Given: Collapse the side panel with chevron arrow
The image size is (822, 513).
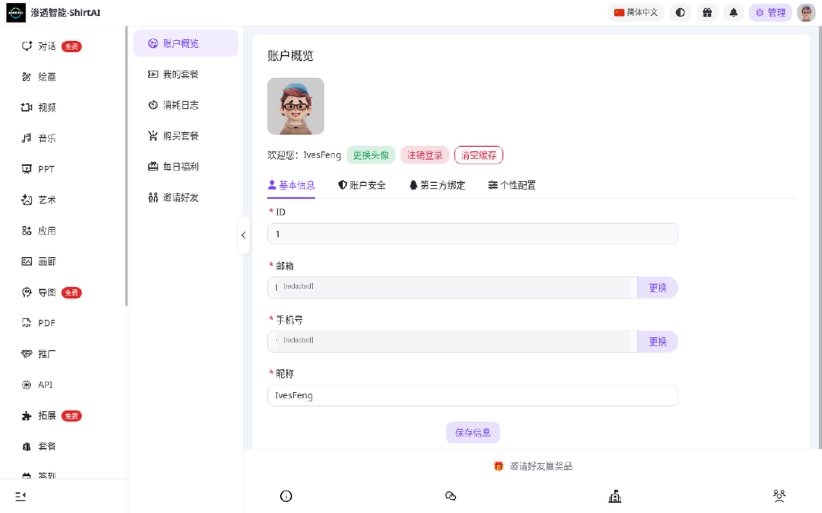Looking at the screenshot, I should pyautogui.click(x=243, y=235).
